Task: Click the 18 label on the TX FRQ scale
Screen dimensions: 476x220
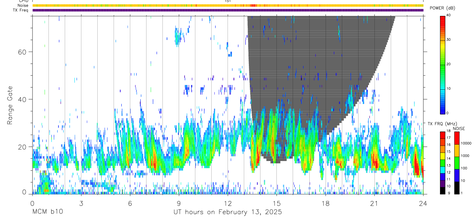Action: [448, 131]
